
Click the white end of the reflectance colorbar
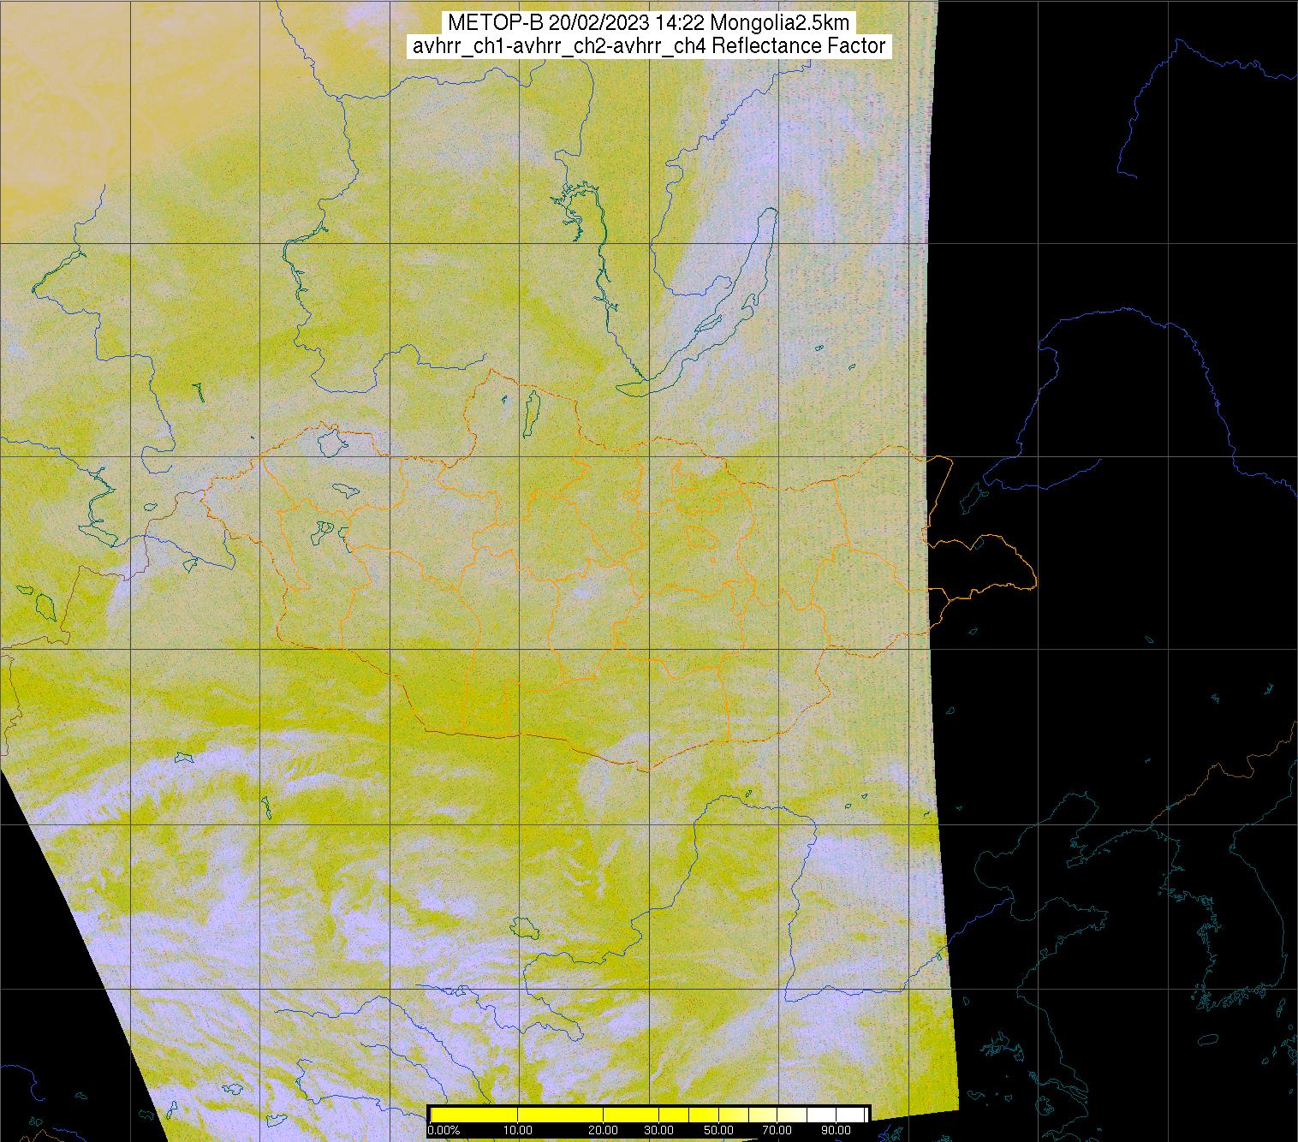point(852,1114)
